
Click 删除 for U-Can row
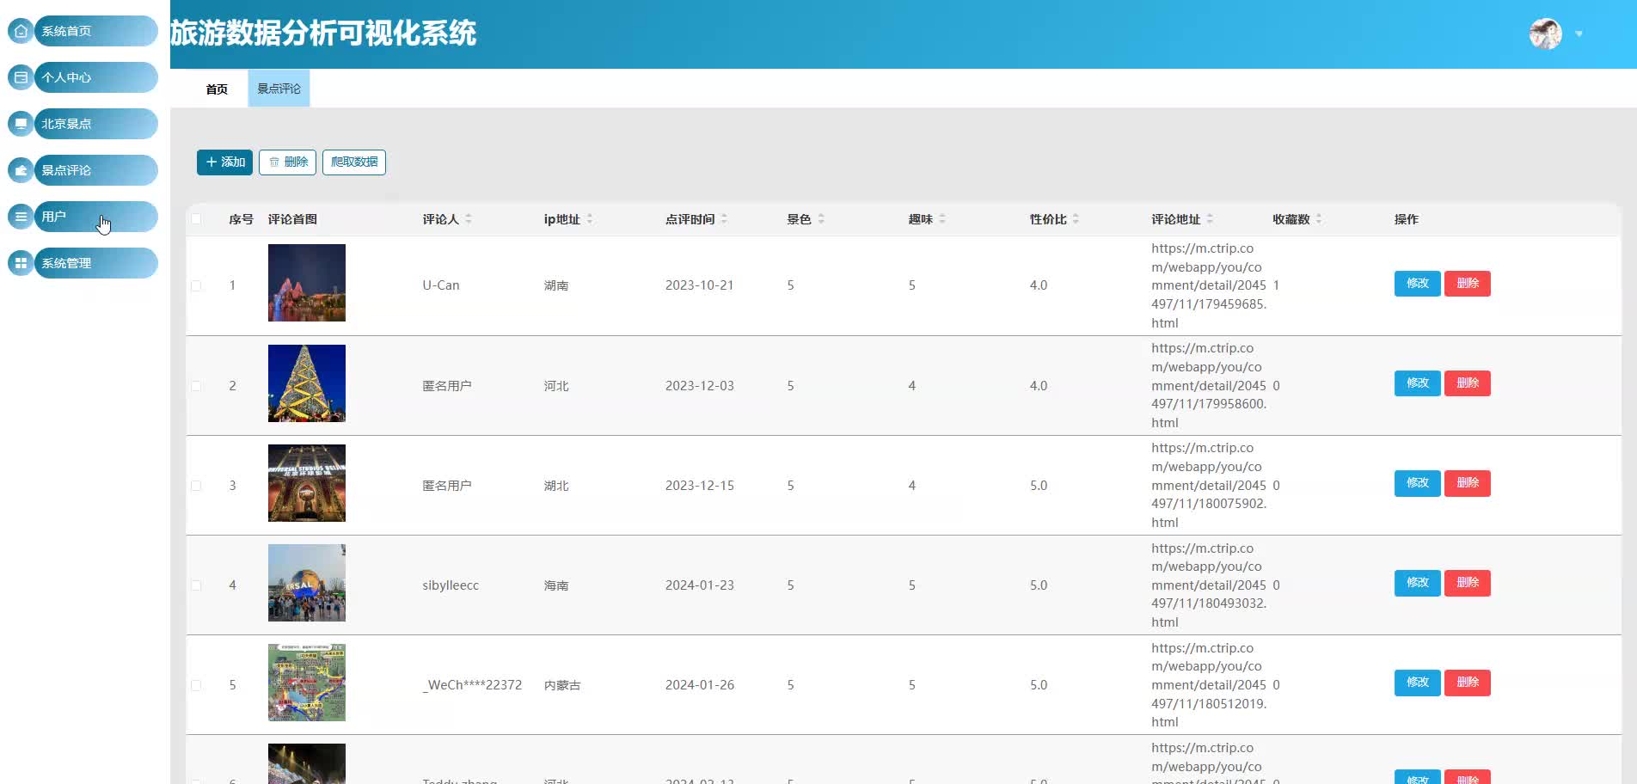1468,284
